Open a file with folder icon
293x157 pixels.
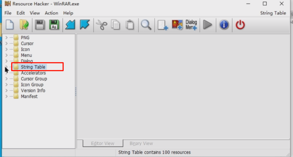(24, 25)
